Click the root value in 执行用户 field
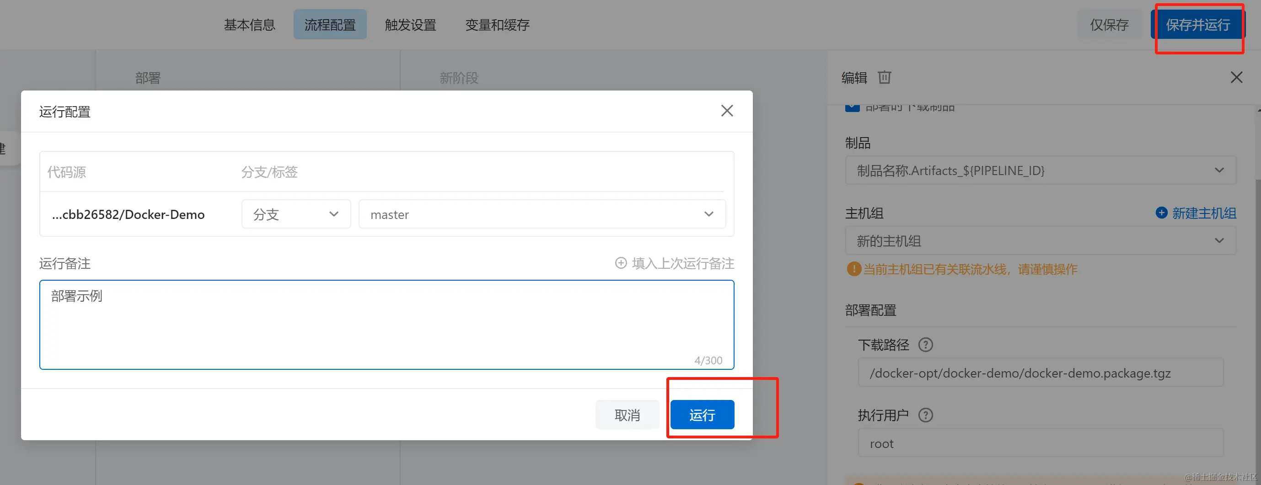1261x485 pixels. point(882,443)
